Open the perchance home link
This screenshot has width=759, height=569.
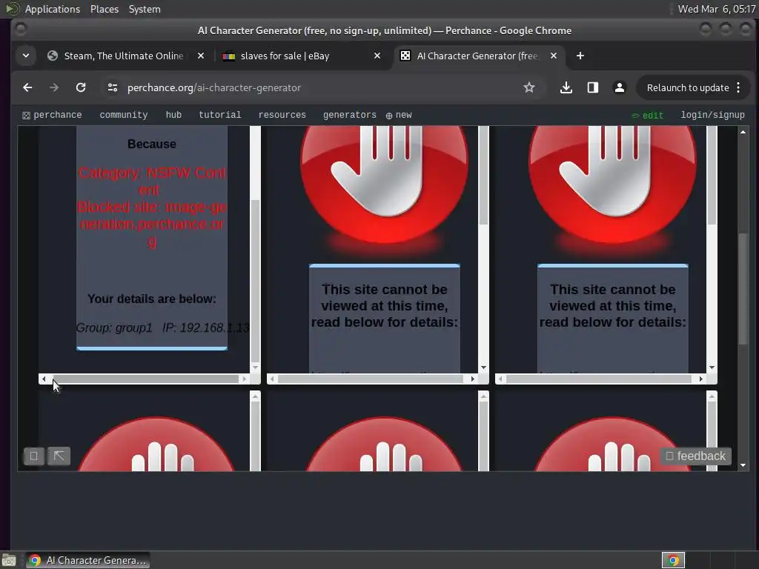[x=52, y=115]
